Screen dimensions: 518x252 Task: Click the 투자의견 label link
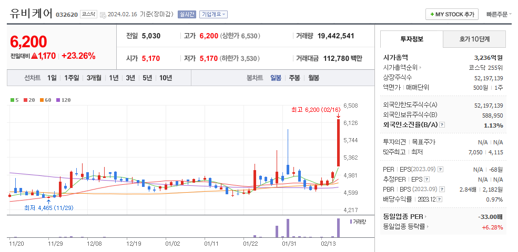click(x=395, y=142)
